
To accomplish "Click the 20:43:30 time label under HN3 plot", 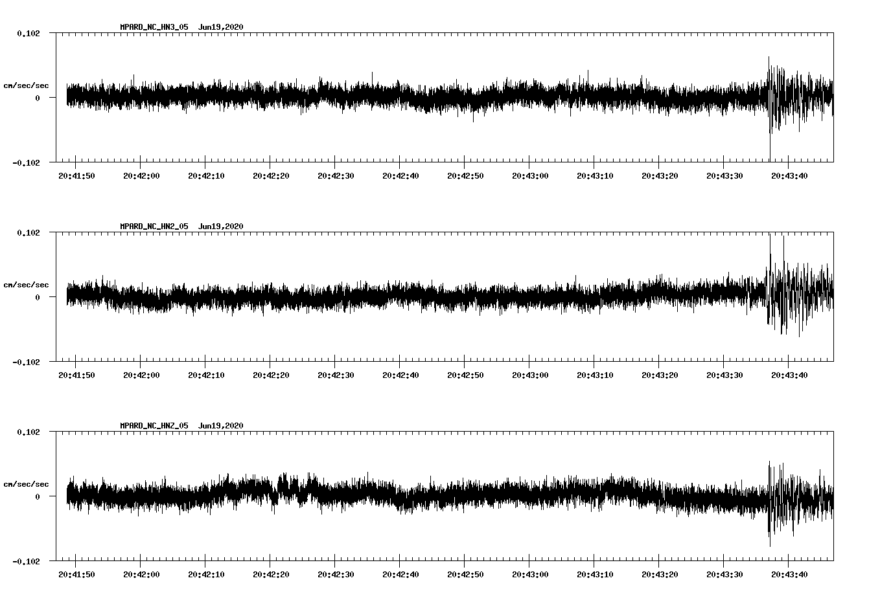I will (x=724, y=175).
